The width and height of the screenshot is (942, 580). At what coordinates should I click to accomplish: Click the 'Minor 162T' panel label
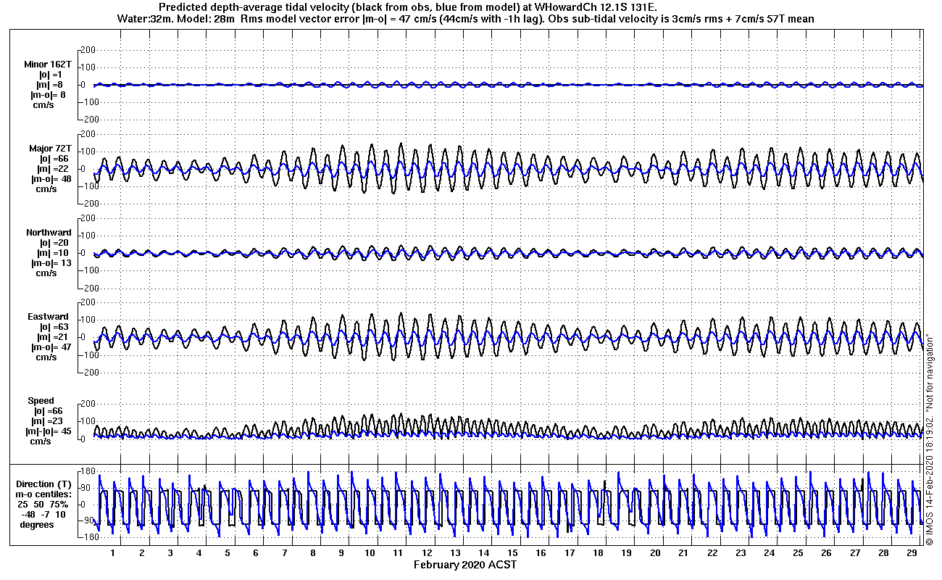(x=48, y=65)
